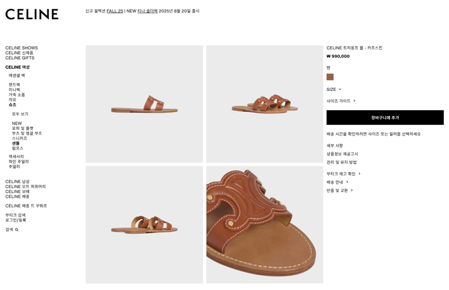Open 관리 및 유지 방법 care section
Image resolution: width=449 pixels, height=290 pixels.
pyautogui.click(x=341, y=162)
